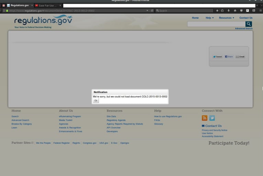Open Glossary link
Image resolution: width=263 pixels, height=176 pixels.
[x=159, y=124]
